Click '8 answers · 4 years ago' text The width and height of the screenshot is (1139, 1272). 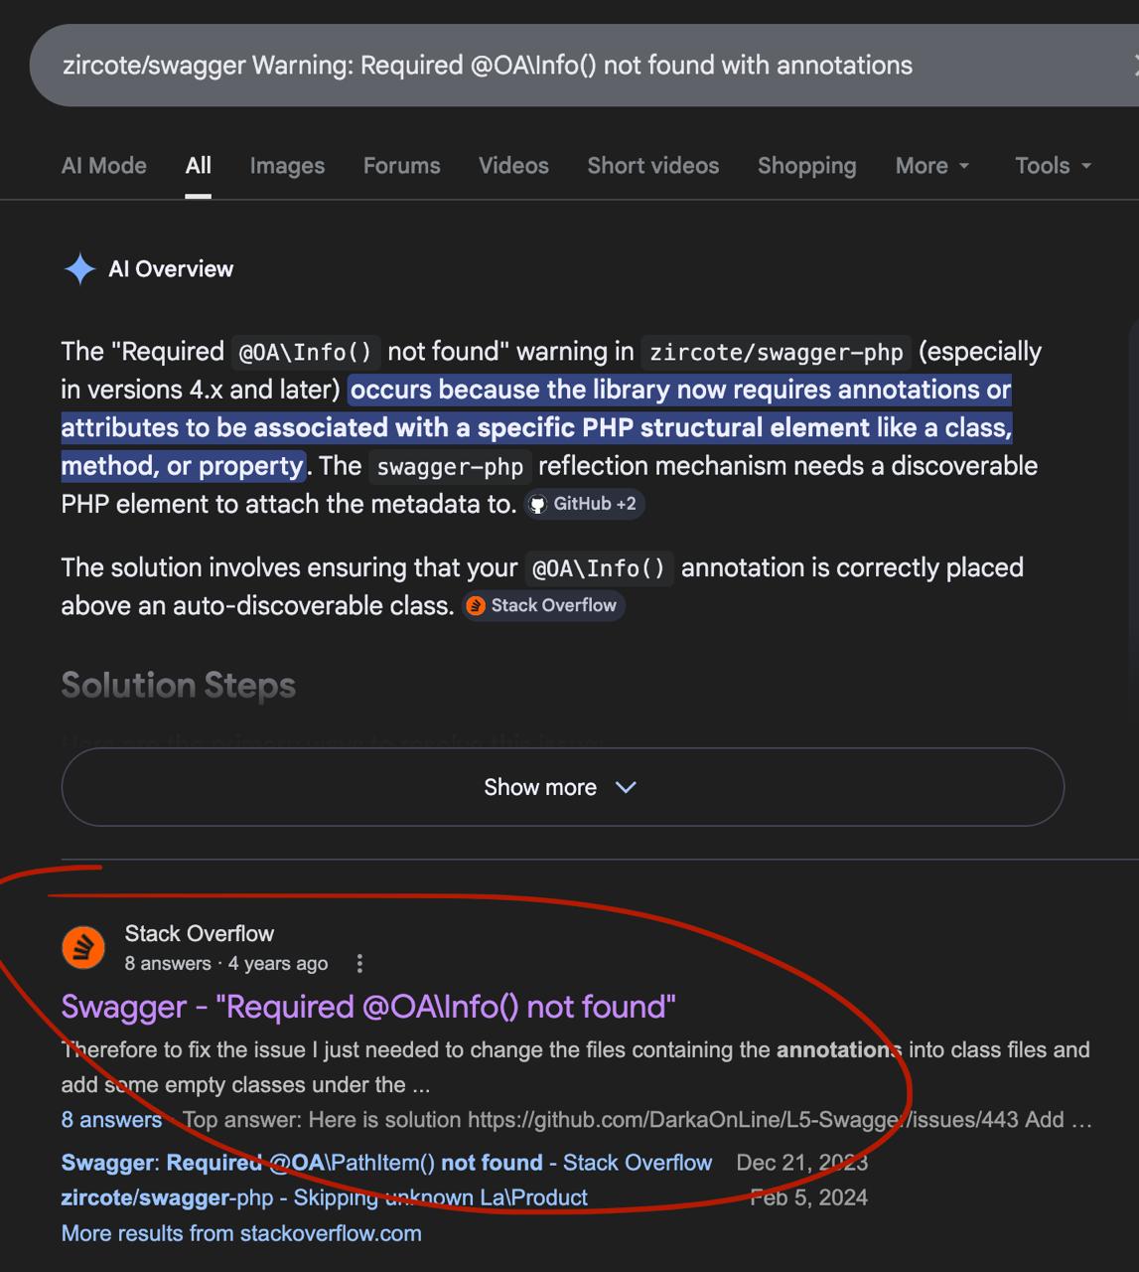pyautogui.click(x=226, y=964)
